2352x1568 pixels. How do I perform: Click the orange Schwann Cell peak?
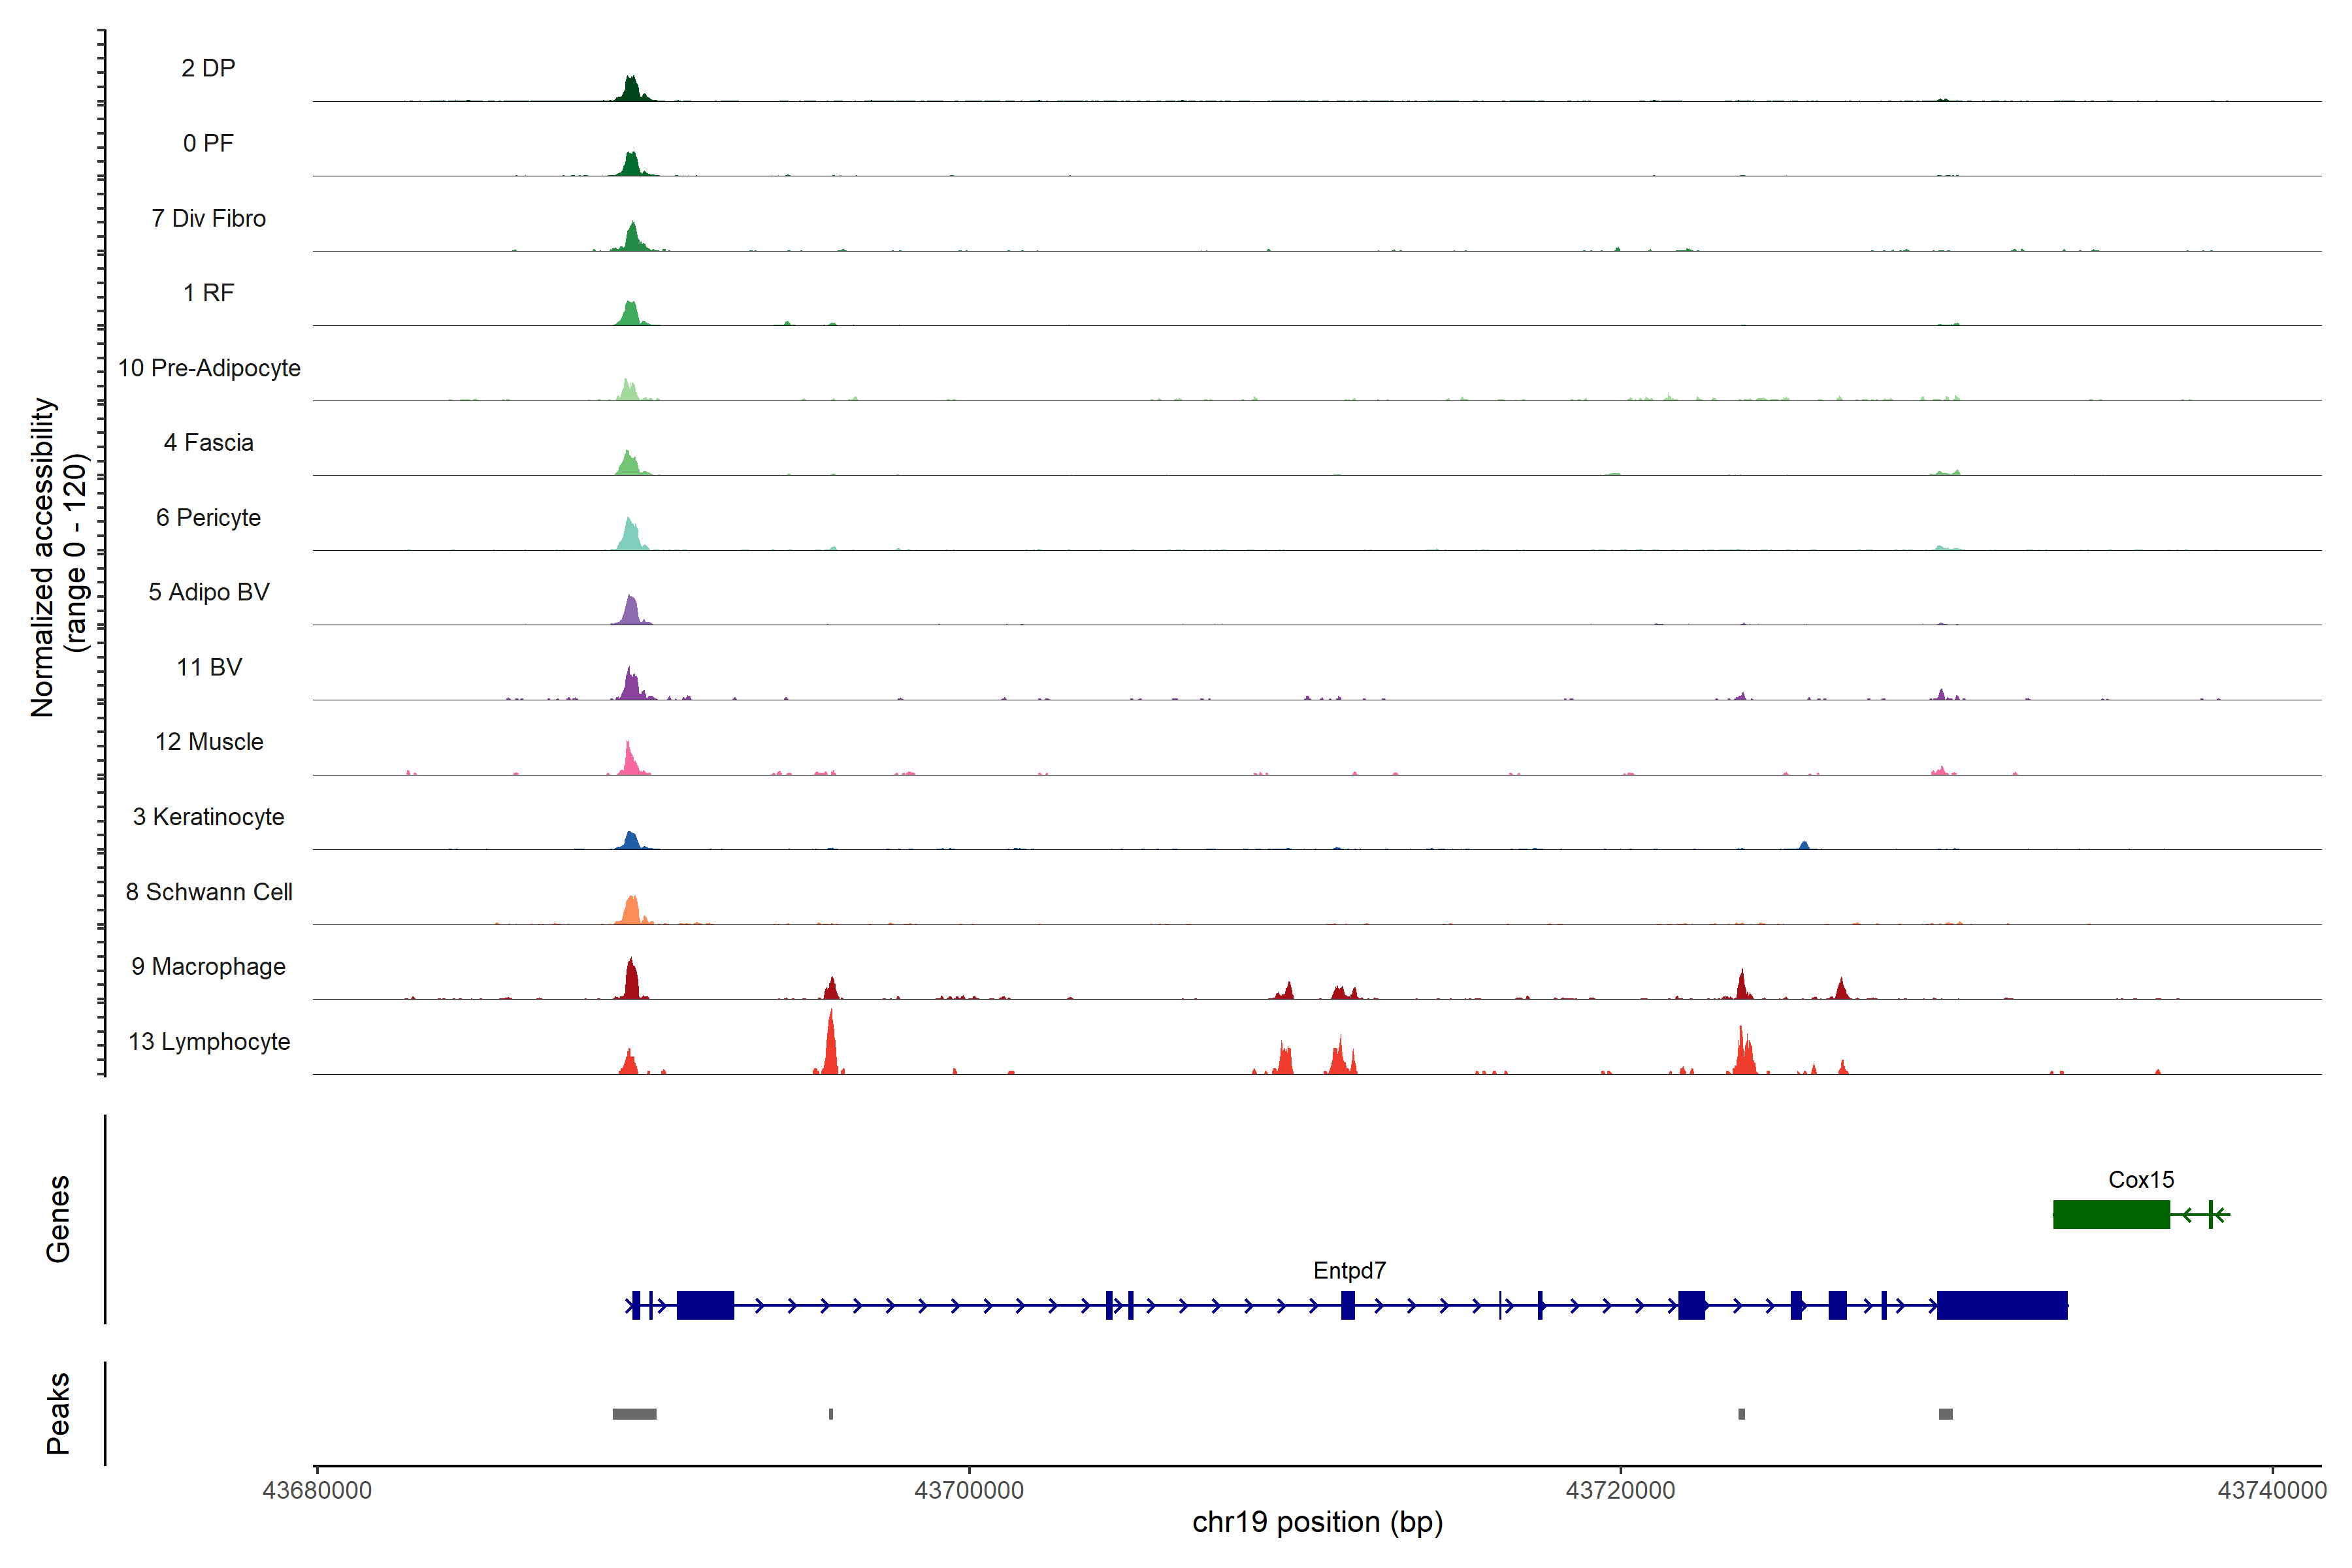(x=631, y=911)
